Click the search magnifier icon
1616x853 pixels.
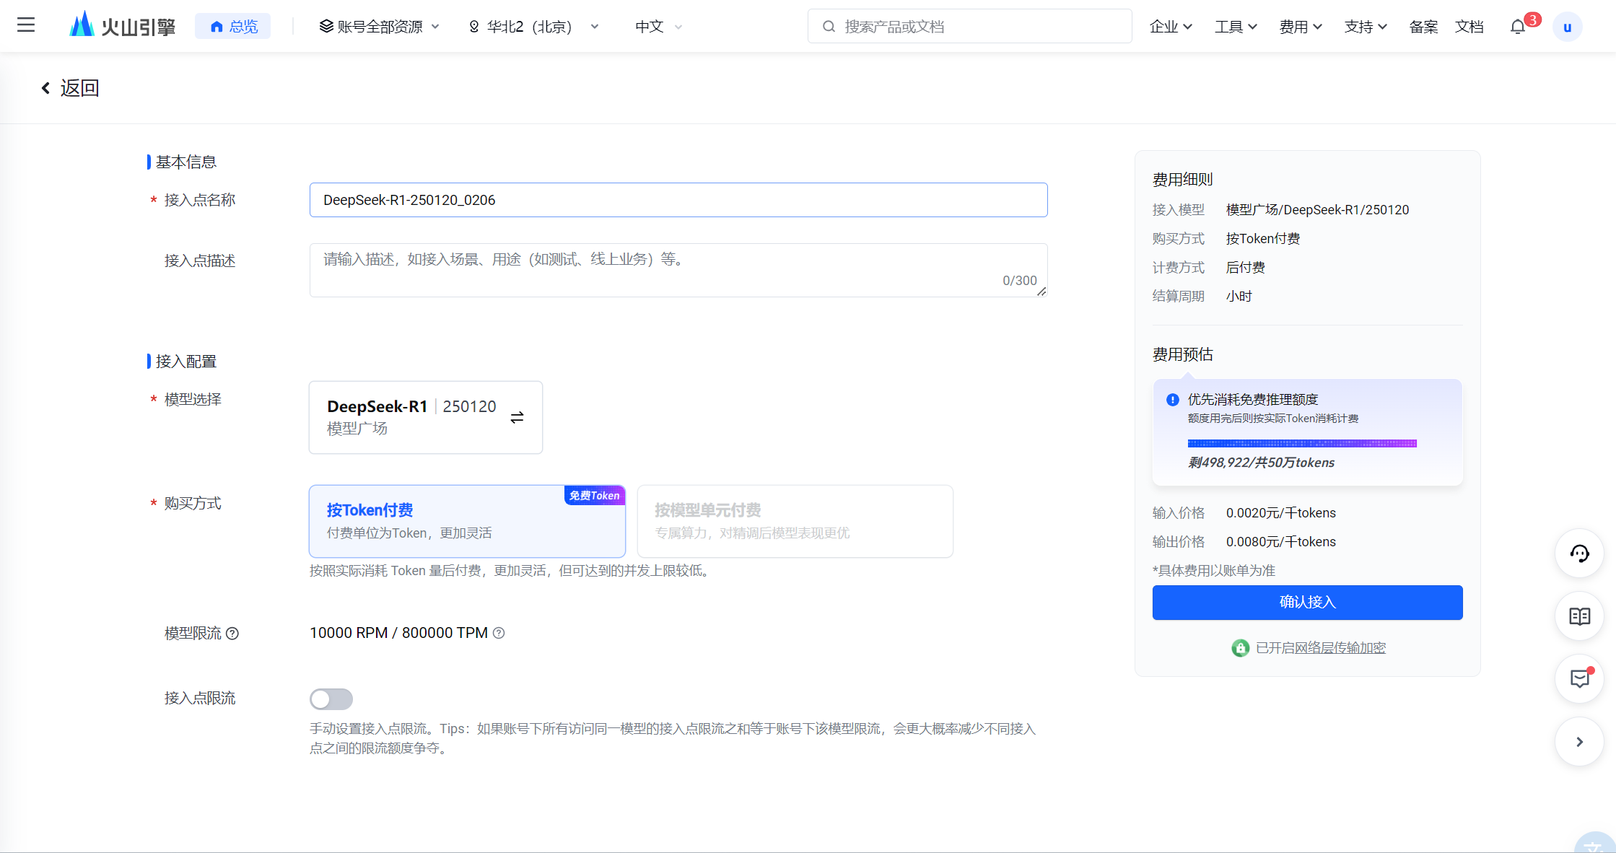[x=829, y=27]
